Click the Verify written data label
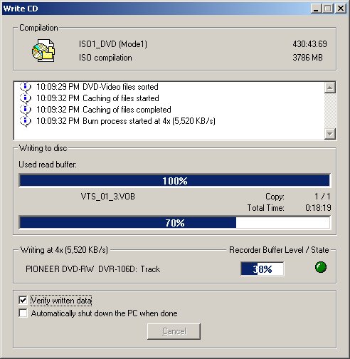The width and height of the screenshot is (350, 359). pyautogui.click(x=61, y=301)
